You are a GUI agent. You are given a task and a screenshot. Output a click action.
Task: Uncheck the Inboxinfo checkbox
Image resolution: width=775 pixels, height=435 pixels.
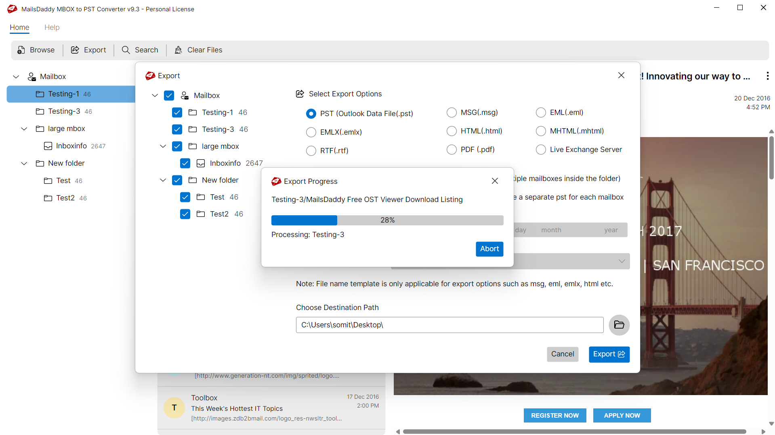185,163
